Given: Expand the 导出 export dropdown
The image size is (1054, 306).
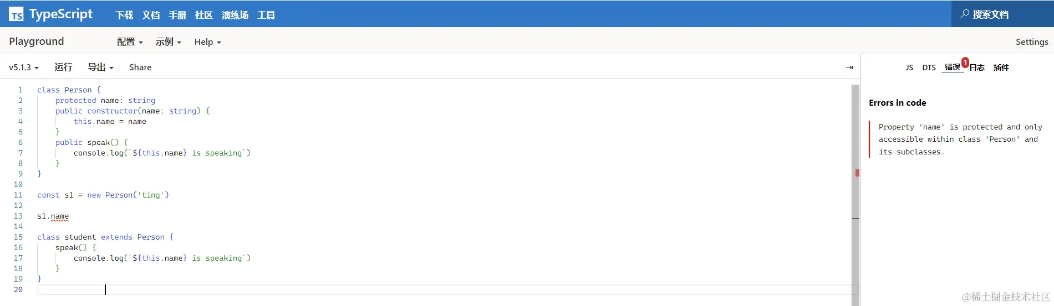Looking at the screenshot, I should 100,68.
